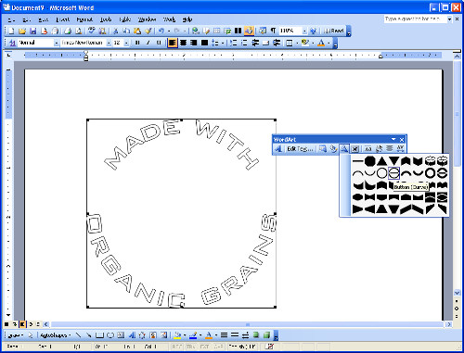The image size is (464, 353).
Task: Save the document with the Save icon
Action: [32, 31]
